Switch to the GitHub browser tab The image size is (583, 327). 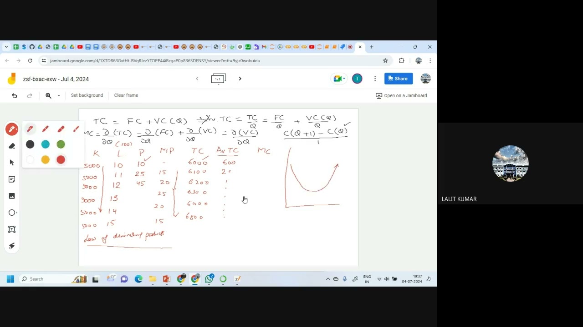(32, 47)
